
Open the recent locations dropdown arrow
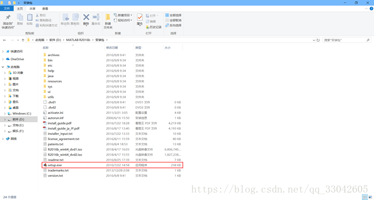[18, 40]
